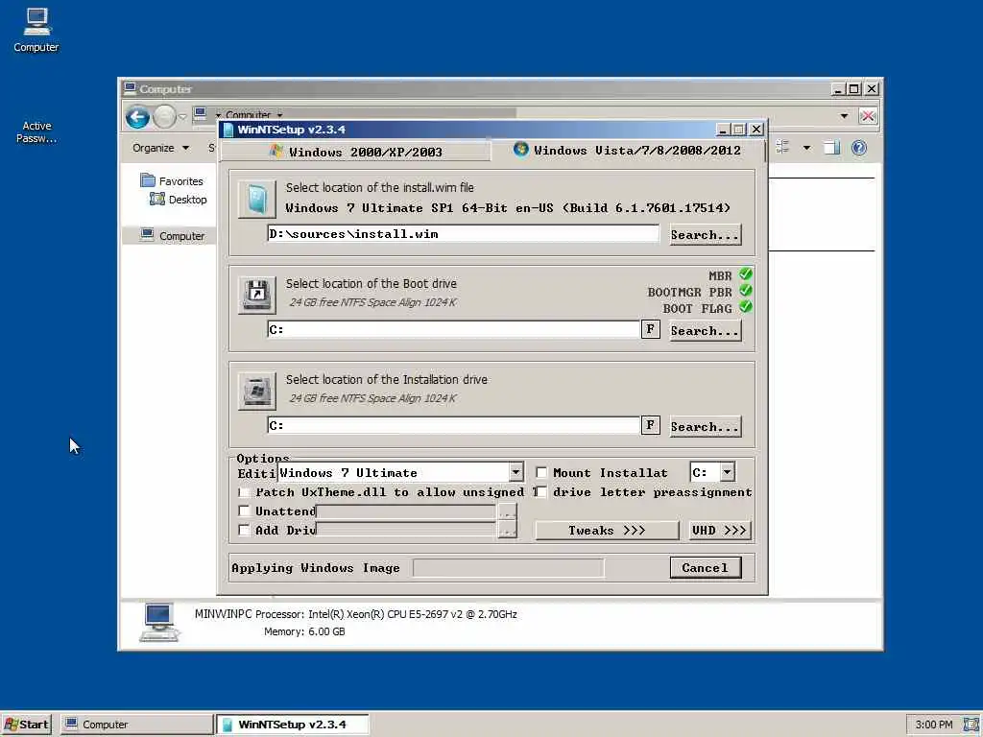Image resolution: width=983 pixels, height=737 pixels.
Task: Click the Boot drive path field
Action: pos(453,329)
